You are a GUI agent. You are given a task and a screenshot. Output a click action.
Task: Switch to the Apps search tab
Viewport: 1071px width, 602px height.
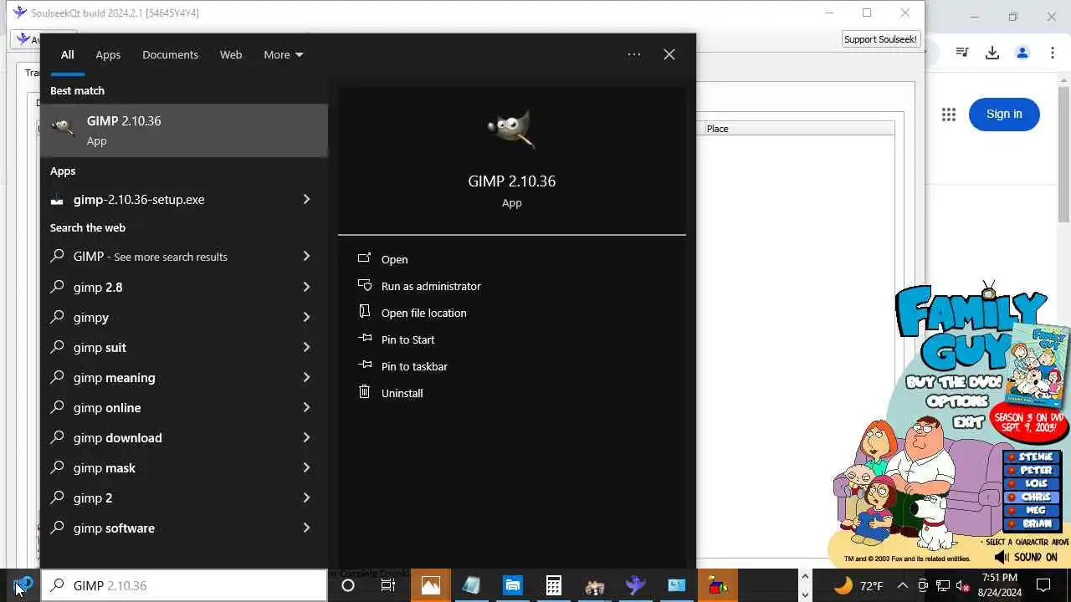point(108,54)
